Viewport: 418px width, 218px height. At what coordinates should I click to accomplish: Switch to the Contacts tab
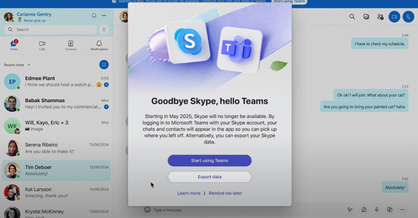71,46
